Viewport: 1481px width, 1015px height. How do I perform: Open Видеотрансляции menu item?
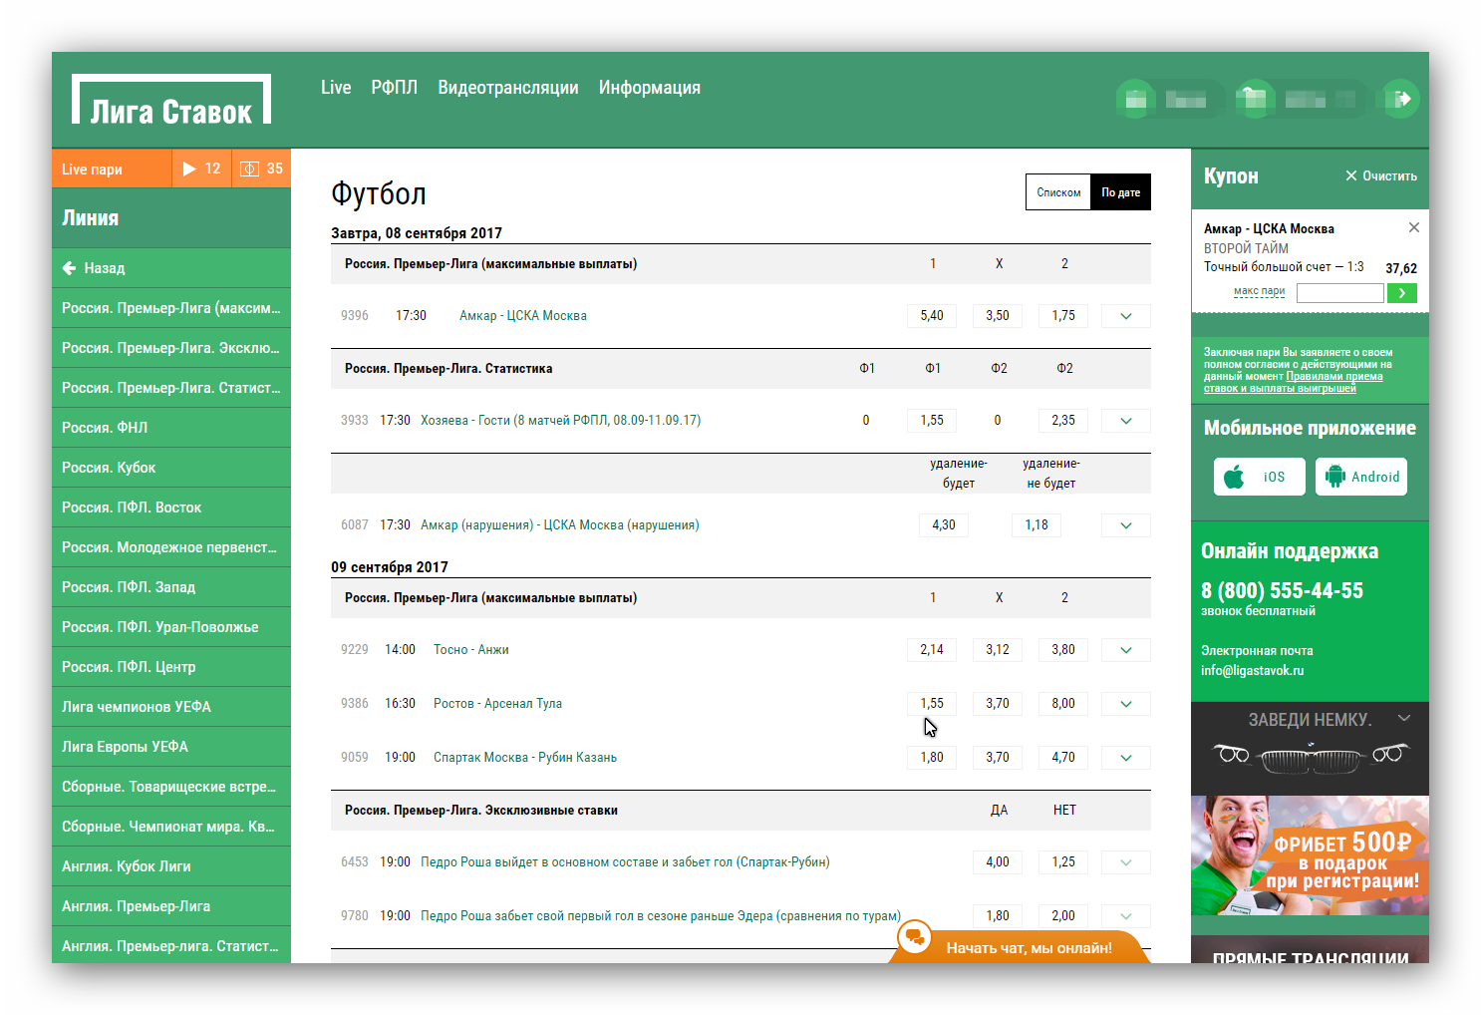(x=508, y=88)
